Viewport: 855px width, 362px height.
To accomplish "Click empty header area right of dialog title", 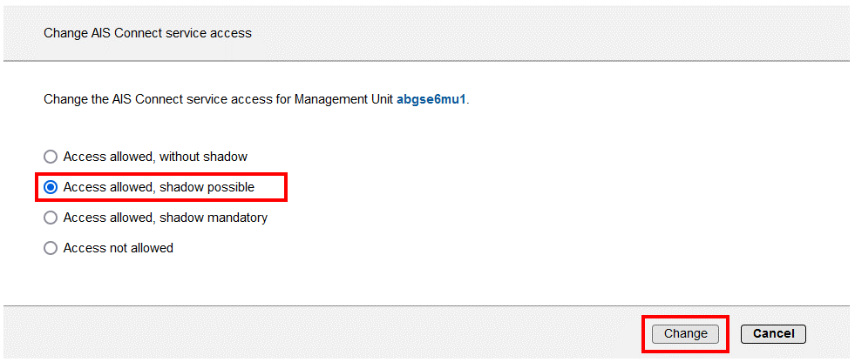I will coord(567,33).
